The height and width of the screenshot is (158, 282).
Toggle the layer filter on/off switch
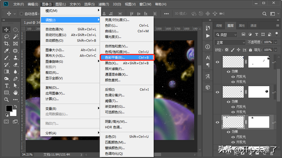276,34
